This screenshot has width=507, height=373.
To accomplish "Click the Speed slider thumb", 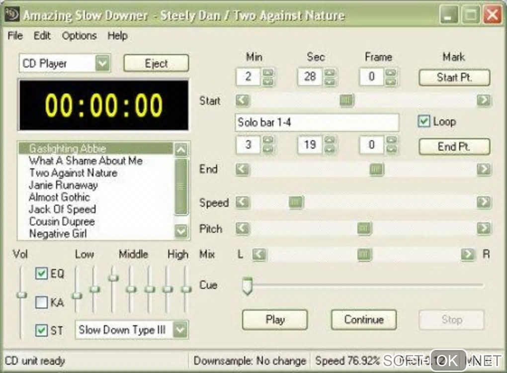I will 296,202.
